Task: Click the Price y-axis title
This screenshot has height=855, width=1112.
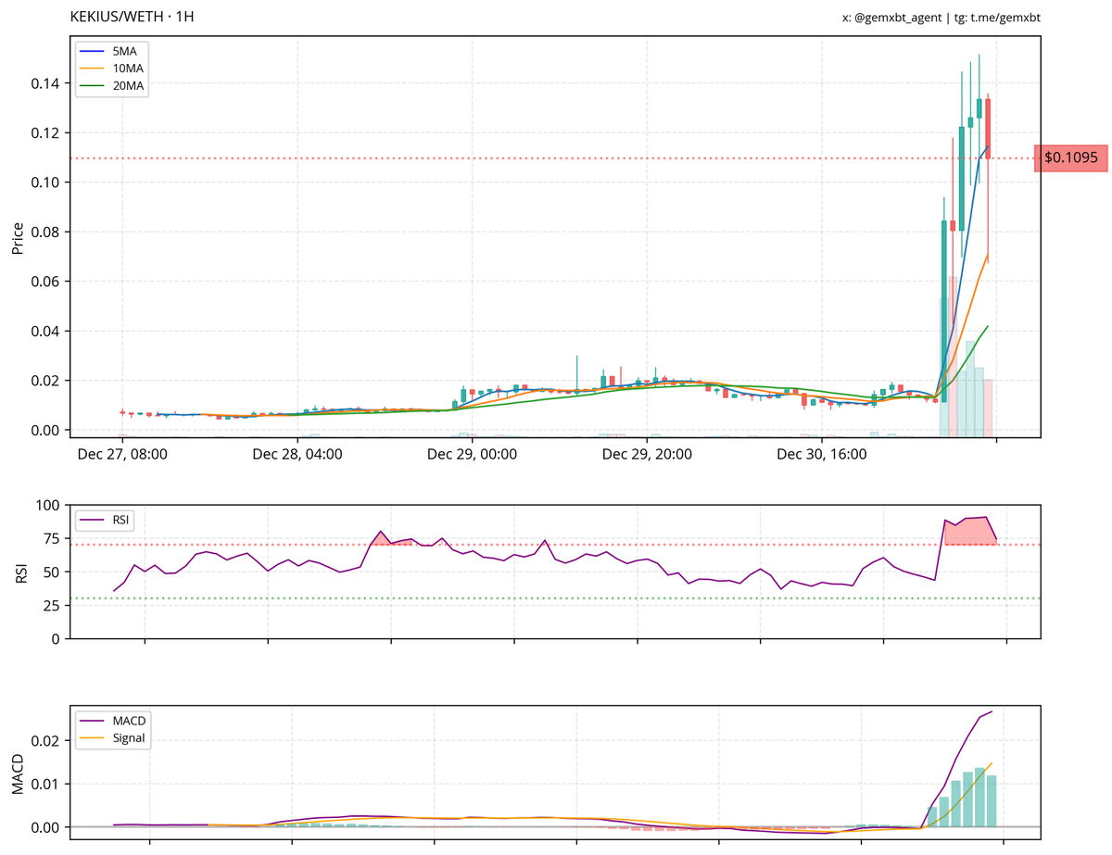Action: point(18,236)
